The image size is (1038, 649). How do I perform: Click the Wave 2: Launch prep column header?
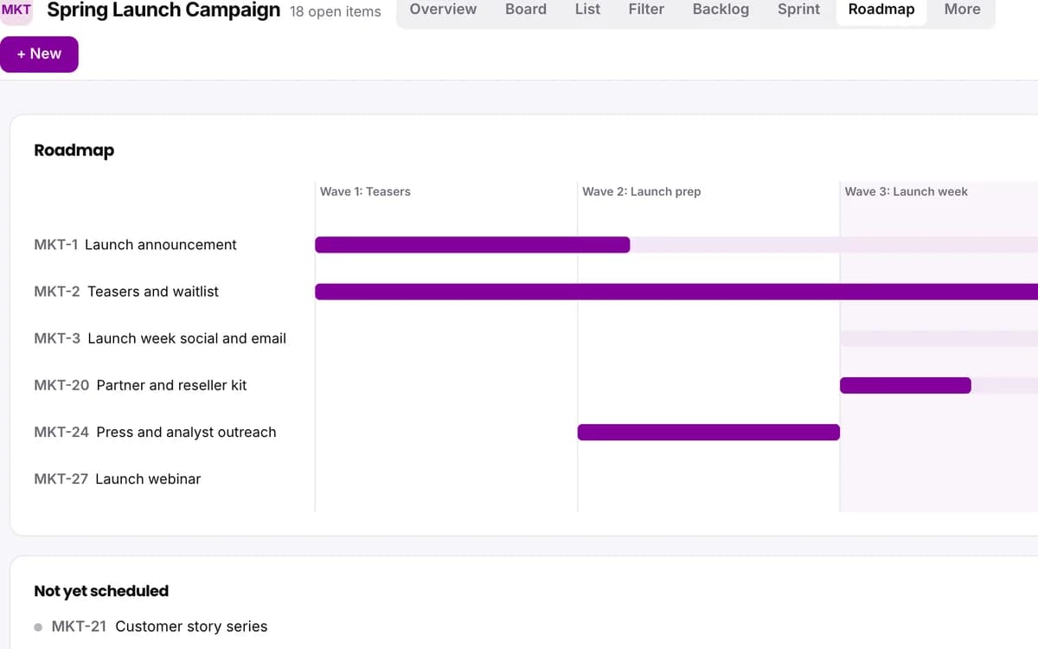click(x=642, y=191)
